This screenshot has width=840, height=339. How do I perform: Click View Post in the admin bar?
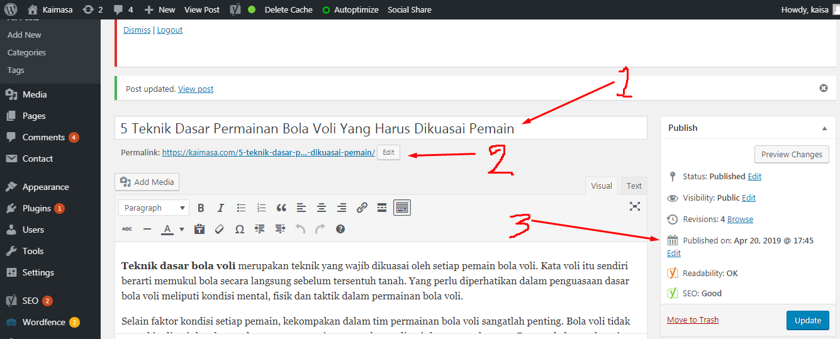[202, 9]
